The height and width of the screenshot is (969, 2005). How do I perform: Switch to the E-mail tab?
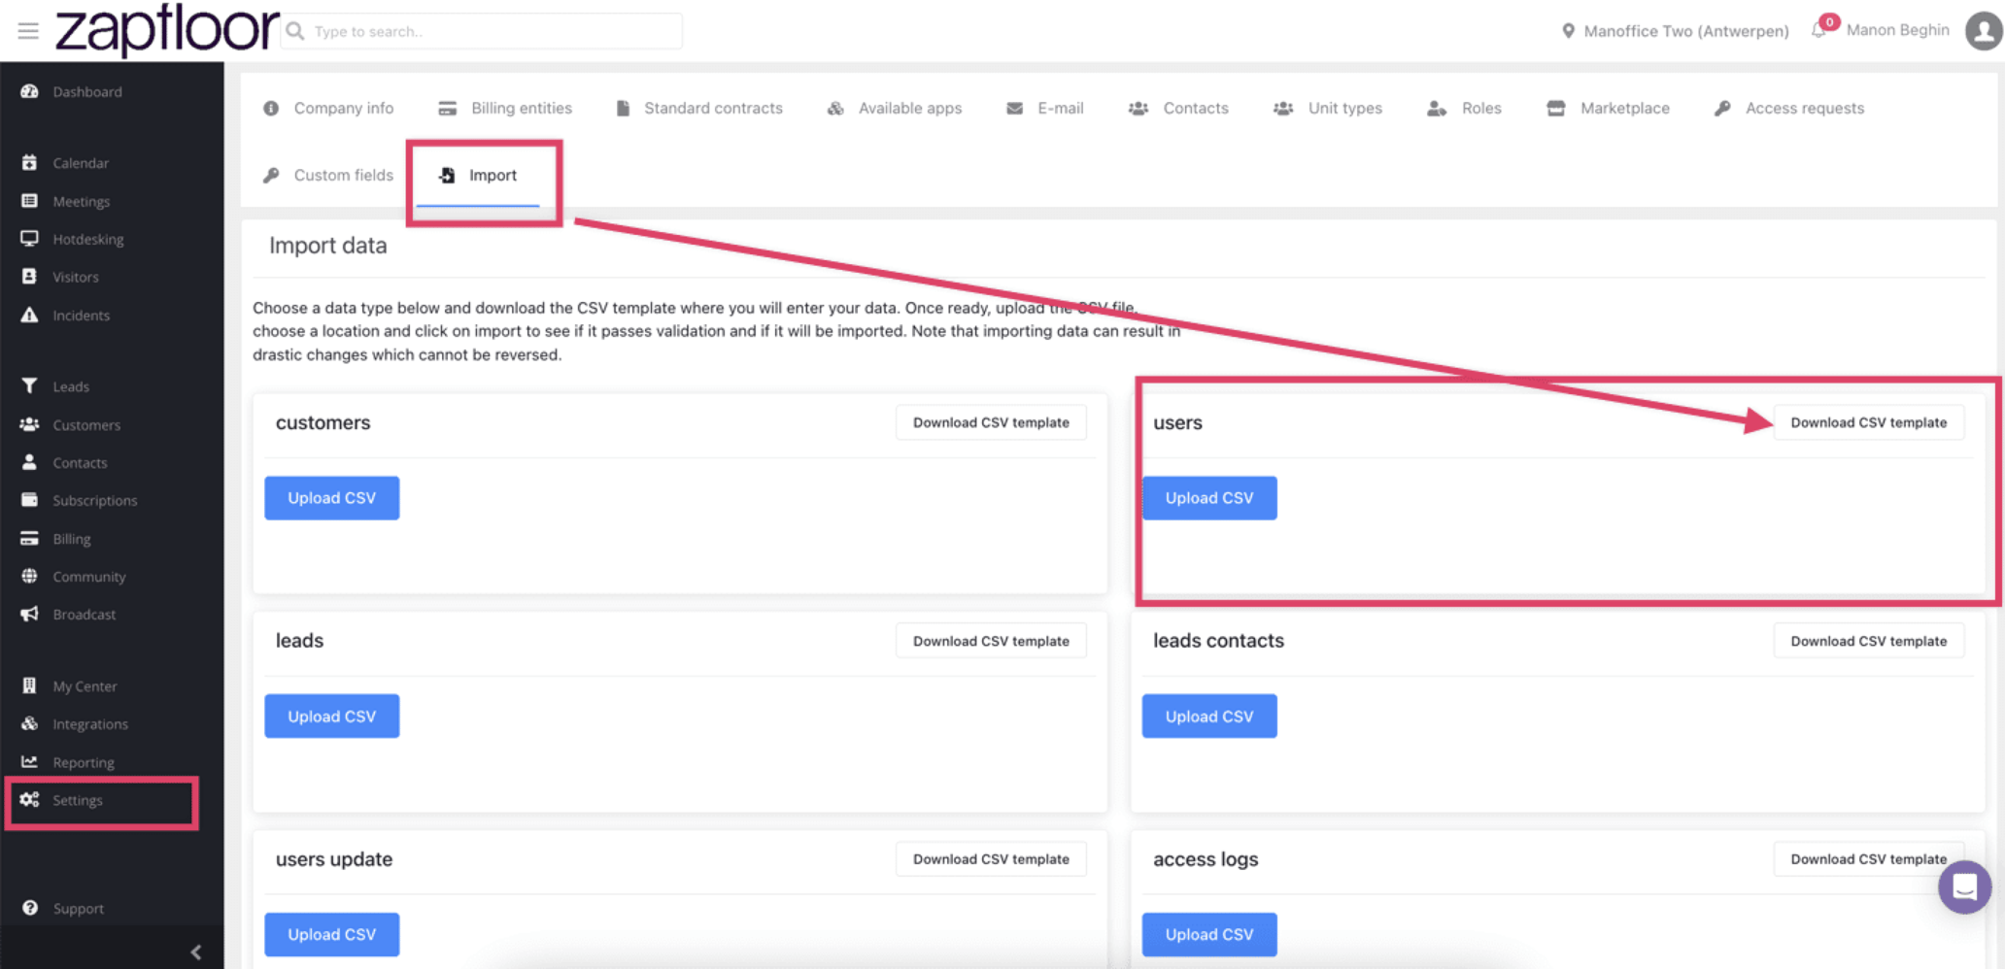tap(1045, 108)
